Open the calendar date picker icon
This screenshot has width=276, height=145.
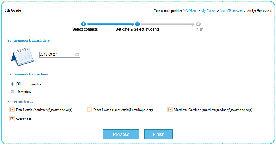point(77,55)
